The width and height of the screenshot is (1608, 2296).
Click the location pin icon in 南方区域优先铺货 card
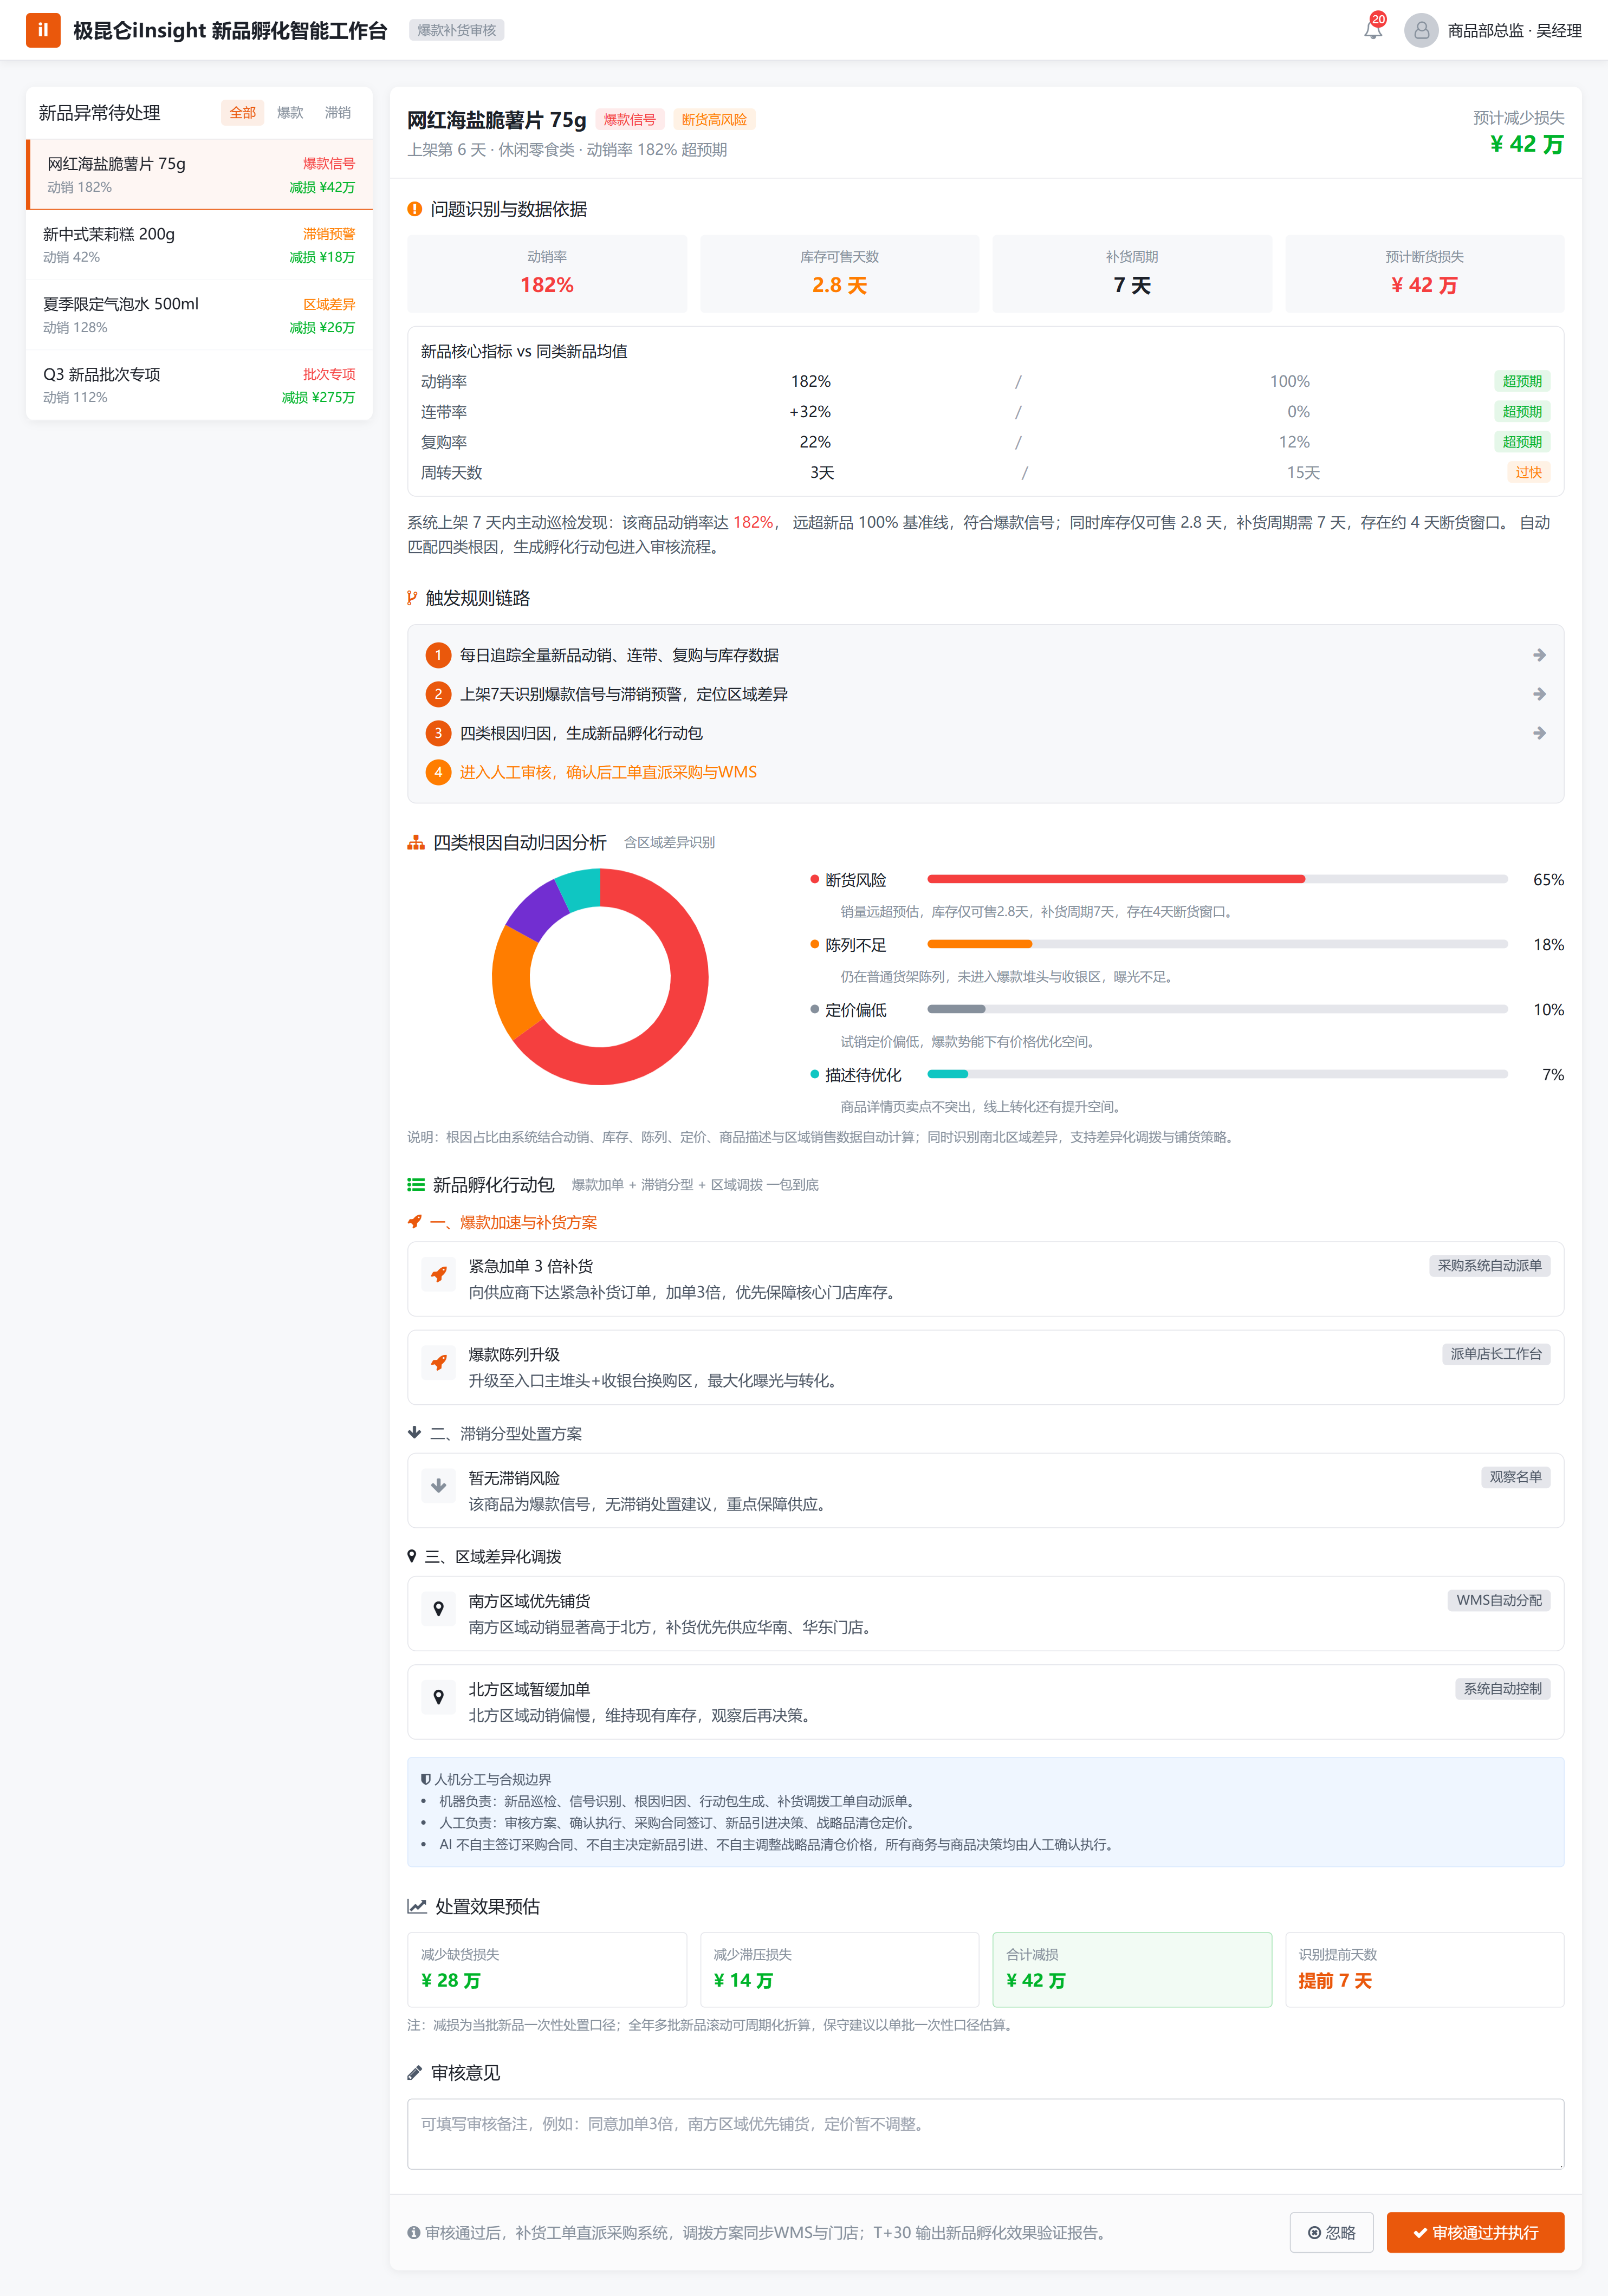(x=438, y=1609)
